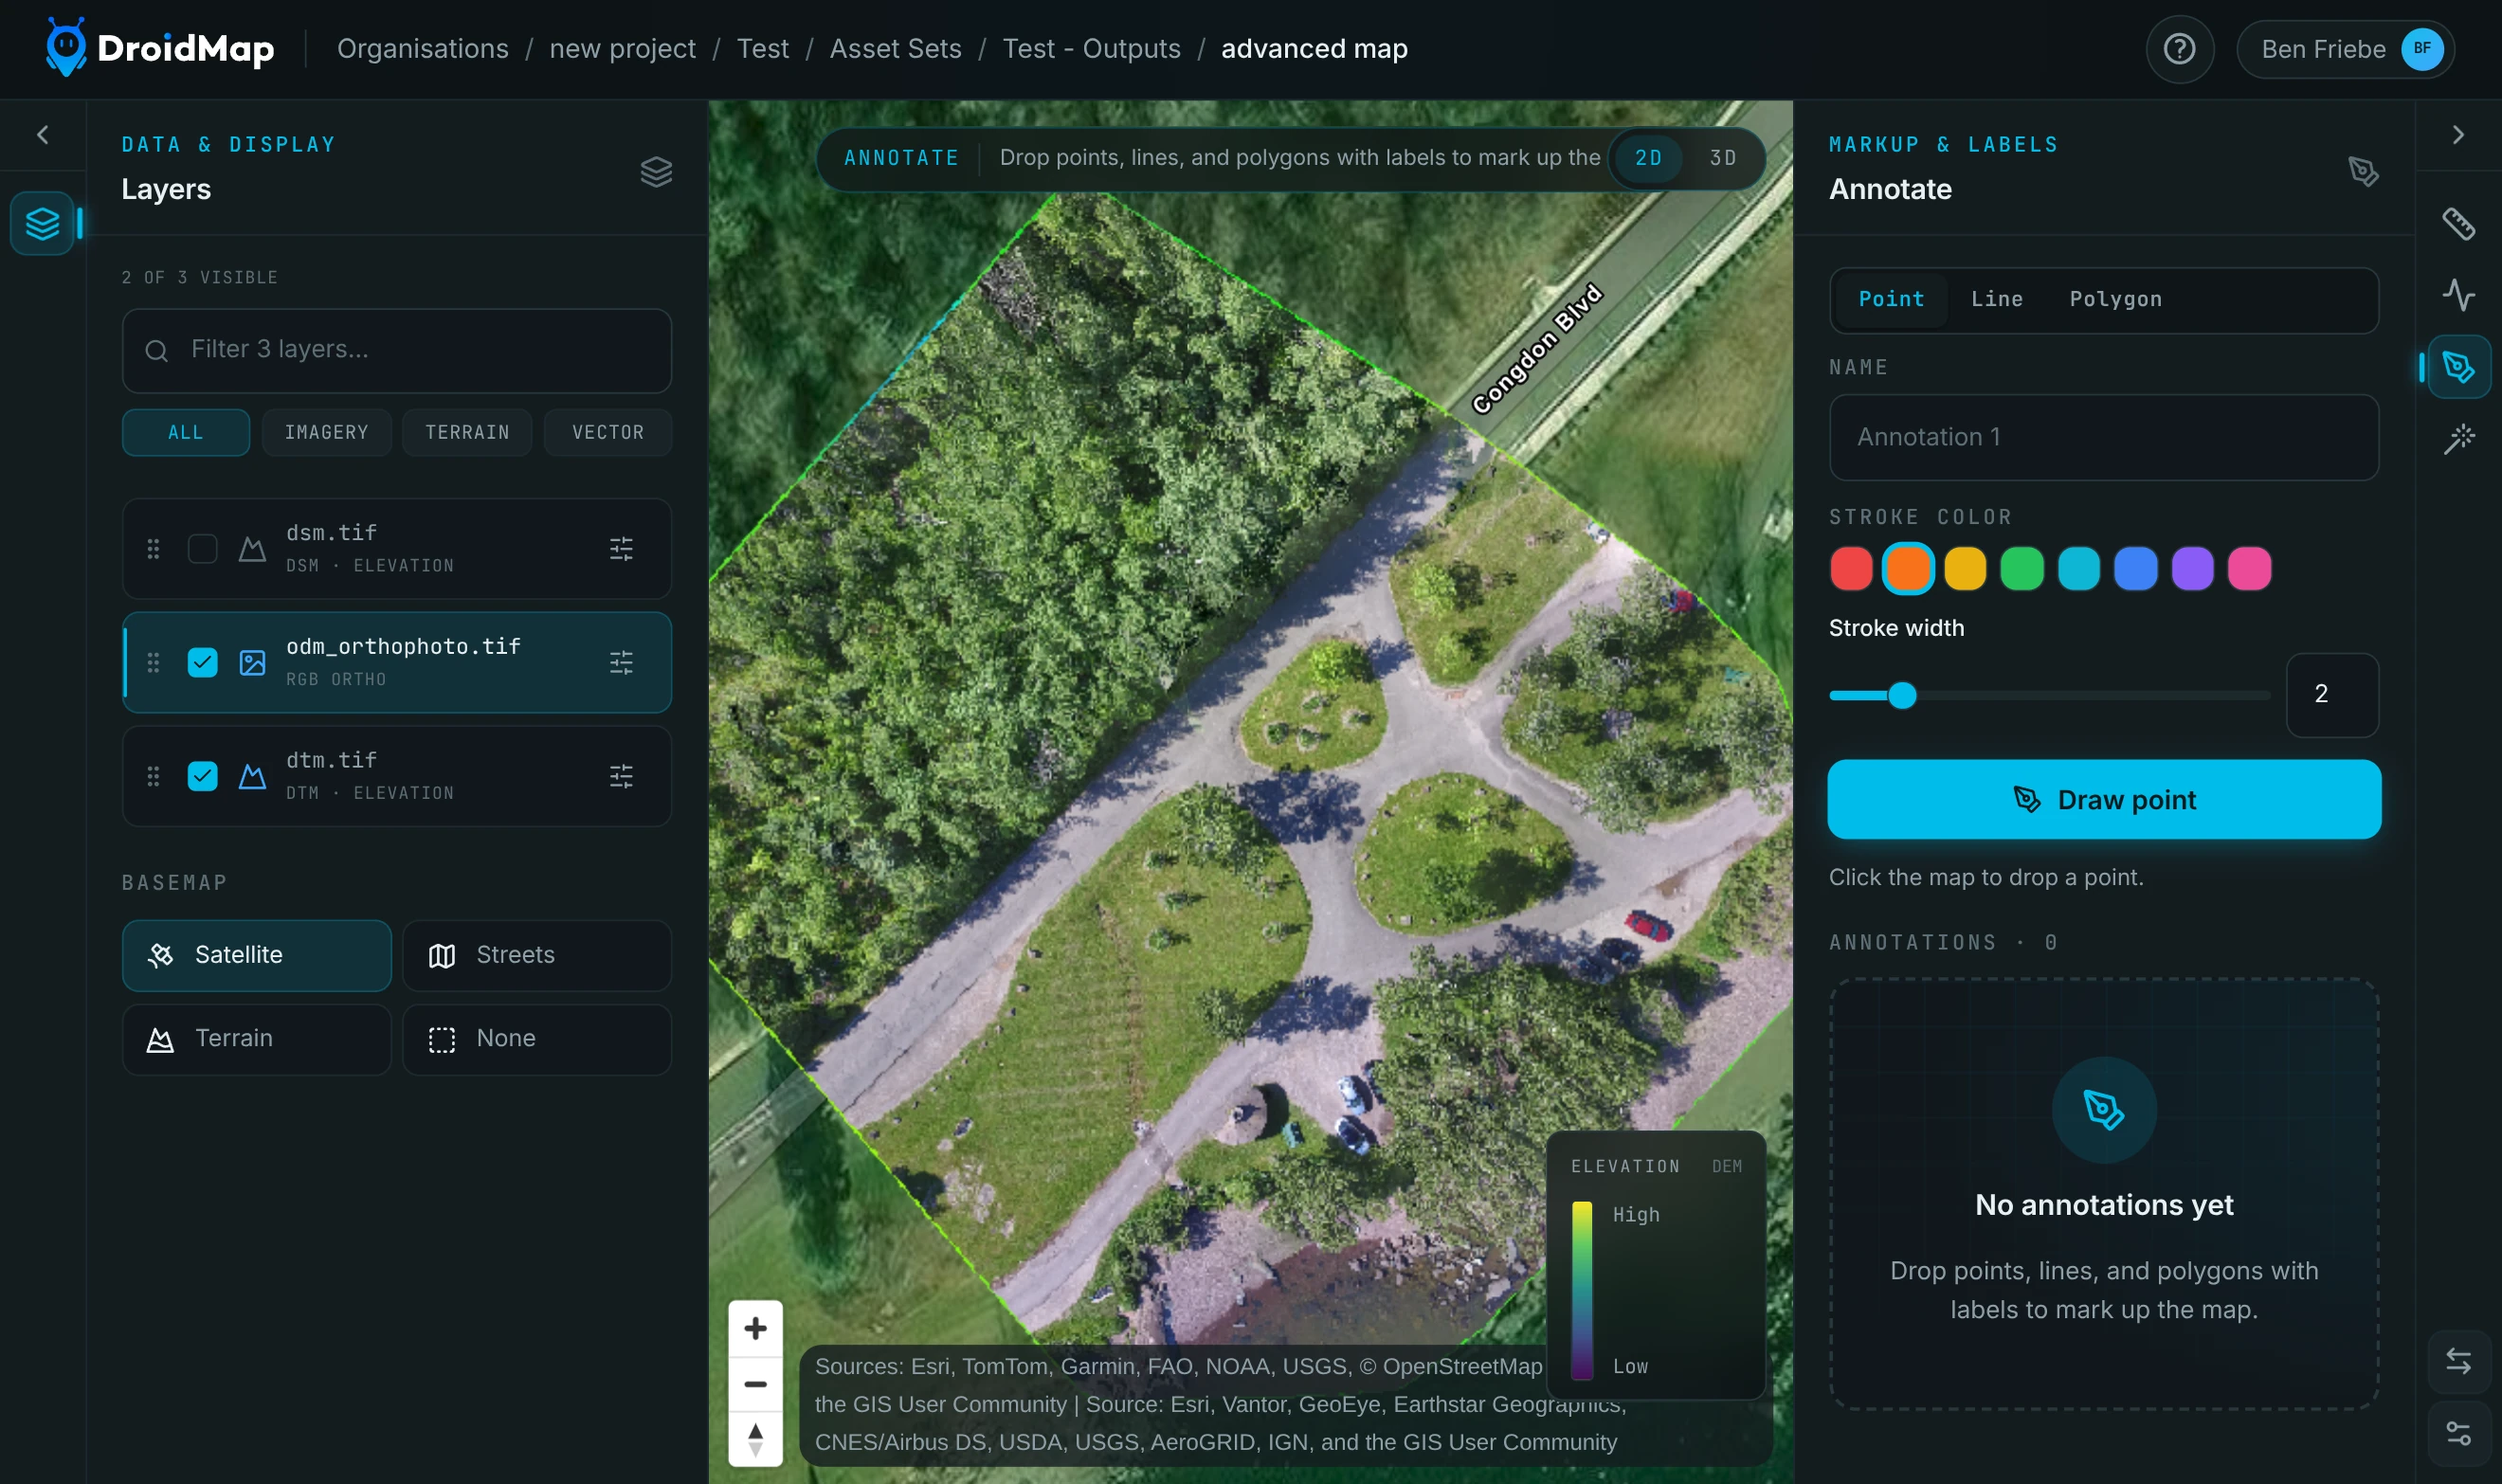Choose the None basemap
This screenshot has height=1484, width=2502.
[x=537, y=1039]
